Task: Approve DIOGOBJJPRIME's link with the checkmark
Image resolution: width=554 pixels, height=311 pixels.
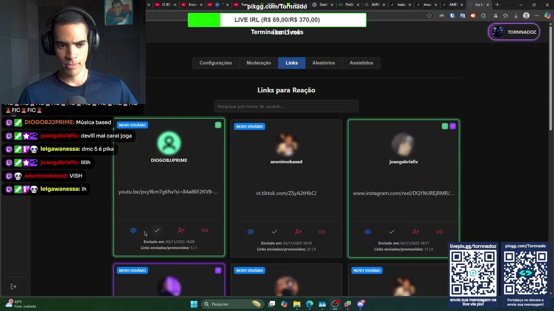Action: [157, 231]
